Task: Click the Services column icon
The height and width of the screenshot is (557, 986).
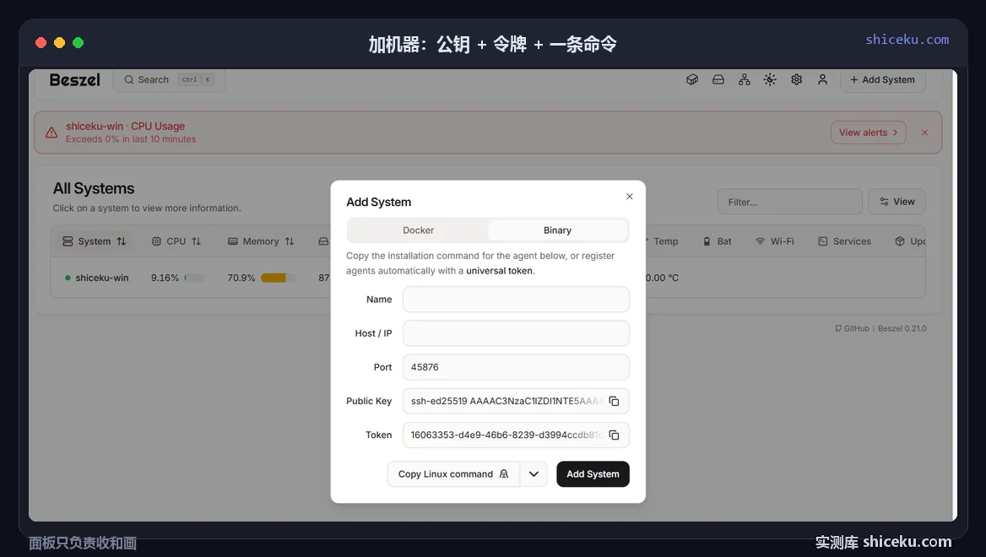Action: [822, 241]
